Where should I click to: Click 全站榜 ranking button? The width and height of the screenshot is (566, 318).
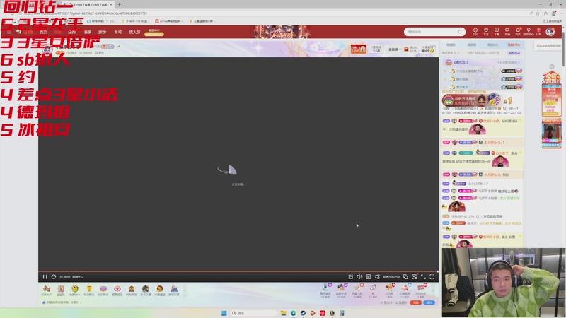[x=393, y=49]
